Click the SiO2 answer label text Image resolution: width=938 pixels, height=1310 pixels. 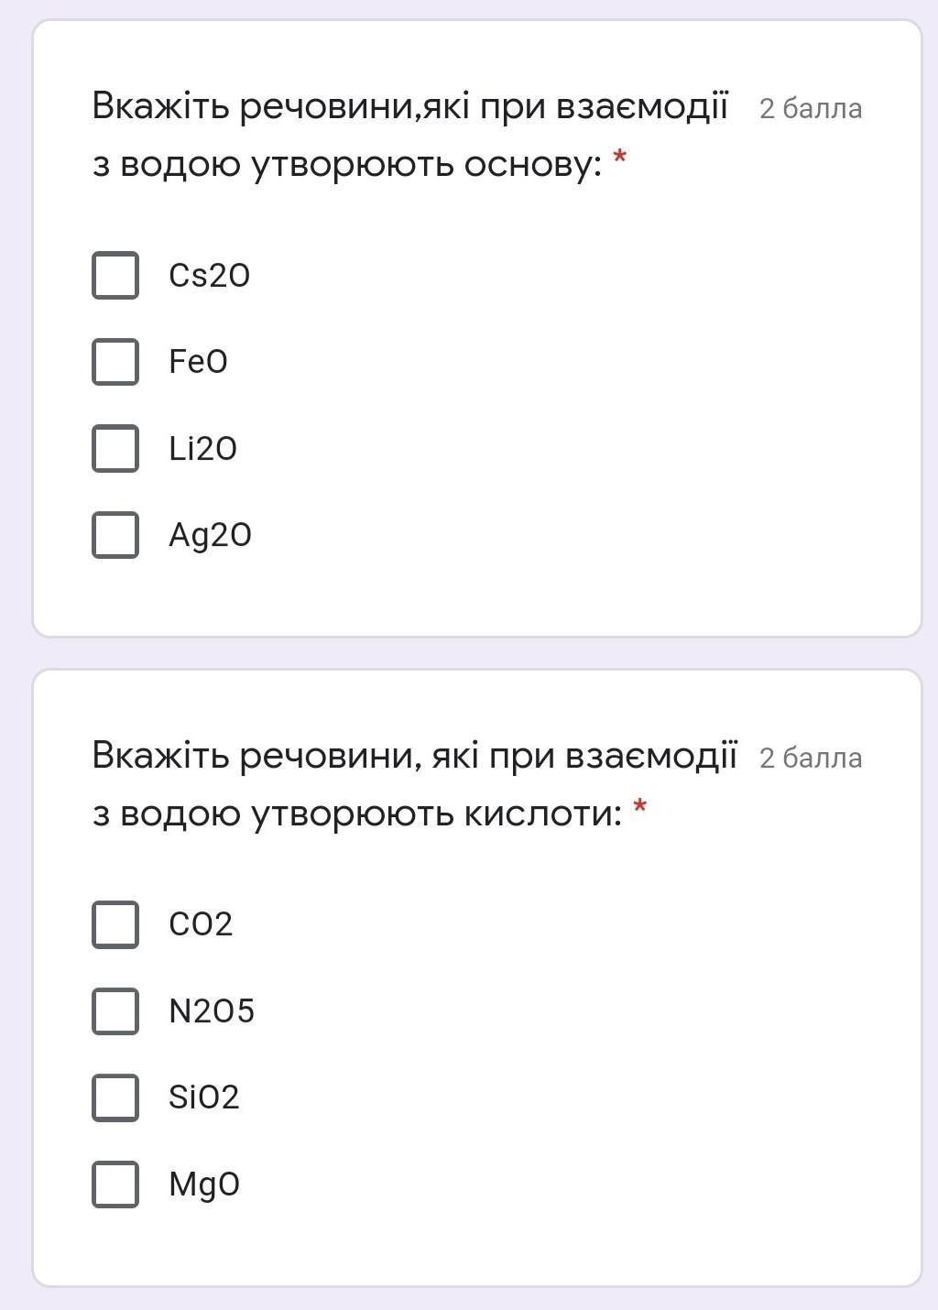click(x=203, y=1097)
